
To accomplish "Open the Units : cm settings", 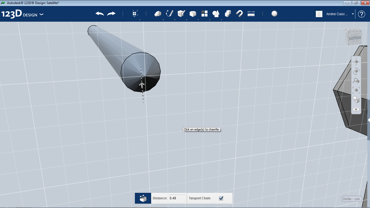I will click(x=352, y=199).
